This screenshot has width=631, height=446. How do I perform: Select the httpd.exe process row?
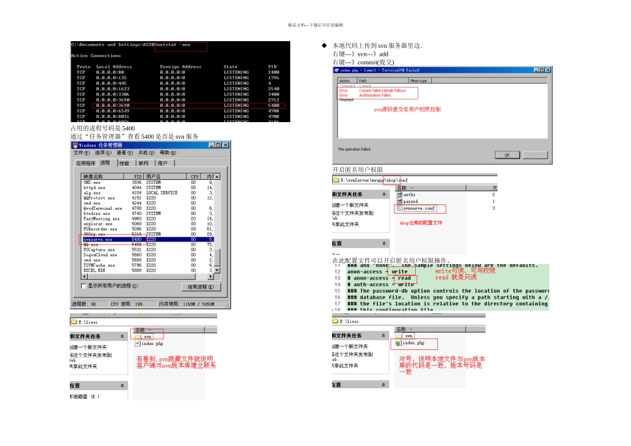coord(148,188)
